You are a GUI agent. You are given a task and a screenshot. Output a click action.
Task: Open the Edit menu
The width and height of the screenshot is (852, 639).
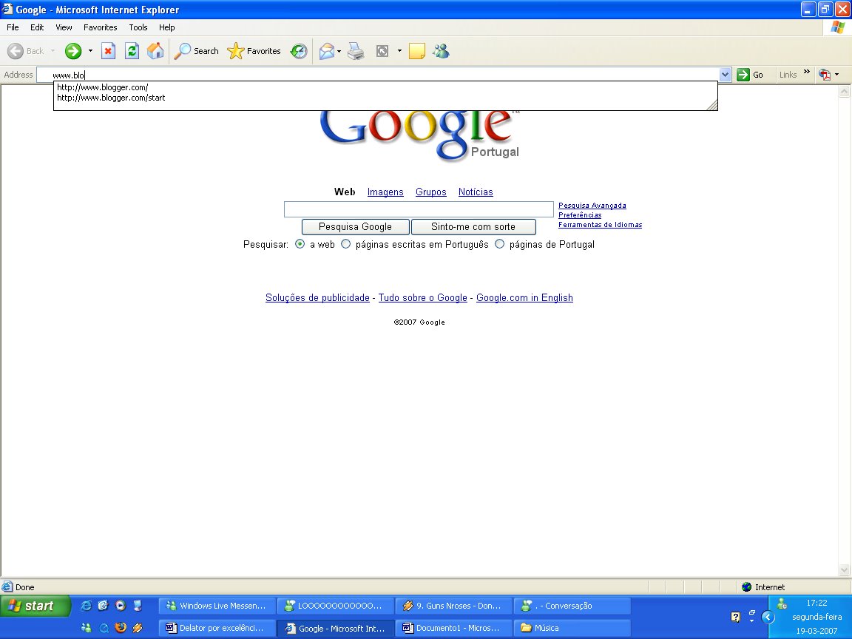37,27
